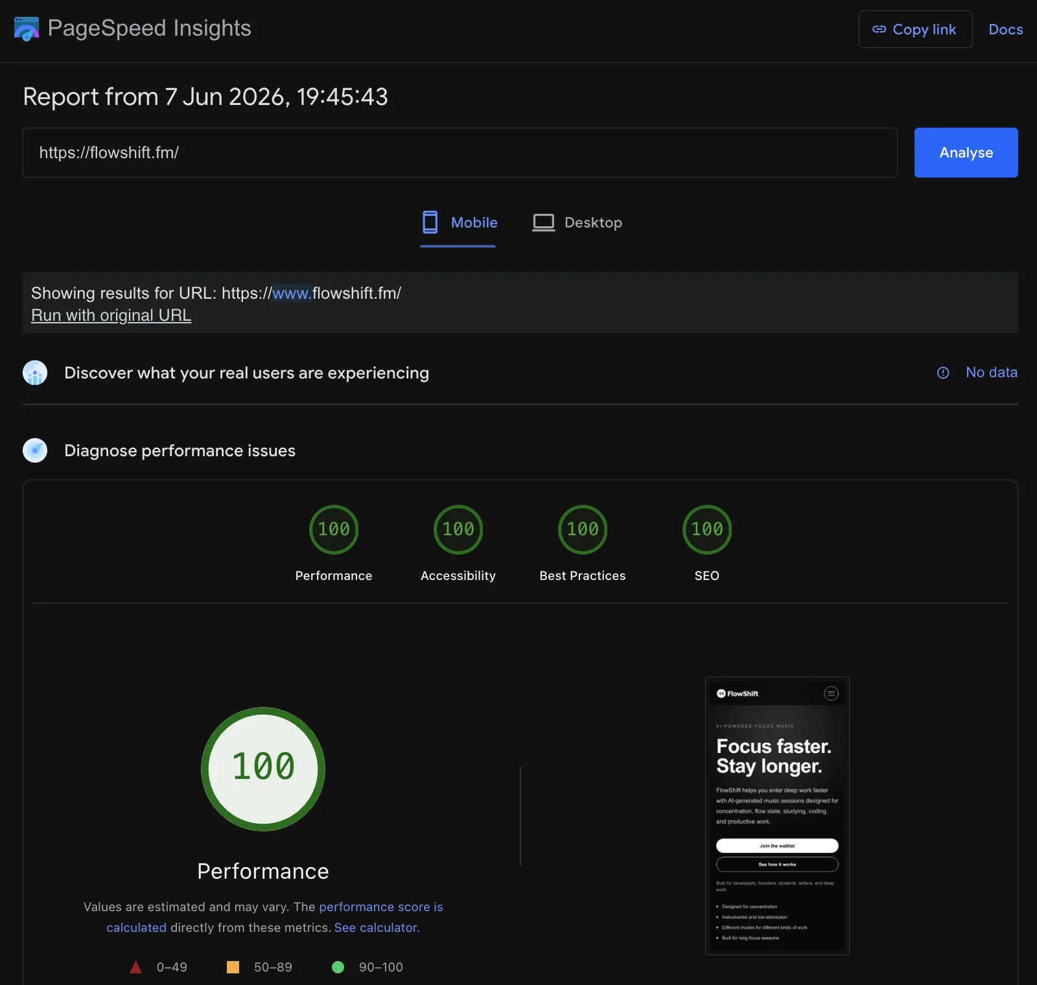Click the large Performance 100 gauge
Image resolution: width=1037 pixels, height=985 pixels.
263,769
